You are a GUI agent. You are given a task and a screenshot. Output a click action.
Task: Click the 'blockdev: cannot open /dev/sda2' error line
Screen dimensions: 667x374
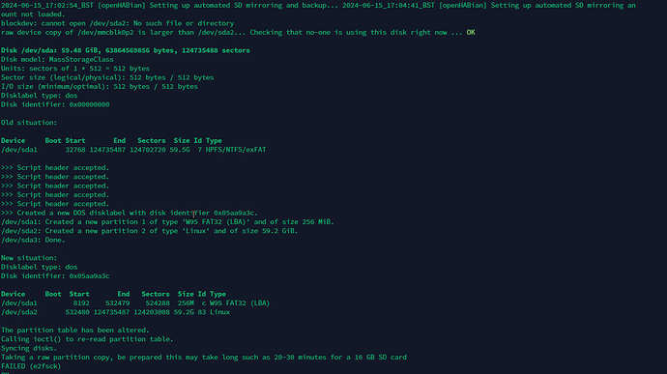[117, 23]
